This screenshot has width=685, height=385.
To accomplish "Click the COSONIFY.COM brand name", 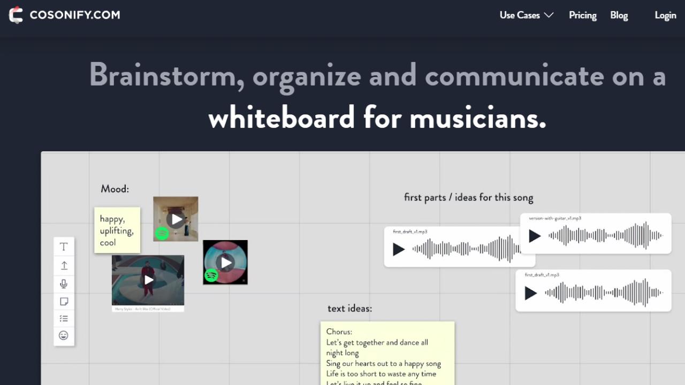I will [75, 15].
